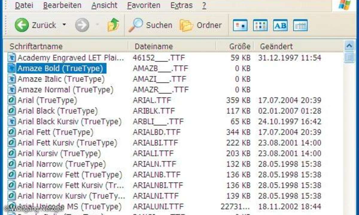Click file name AMAZB___.TTF
This screenshot has width=359, height=215.
point(160,68)
